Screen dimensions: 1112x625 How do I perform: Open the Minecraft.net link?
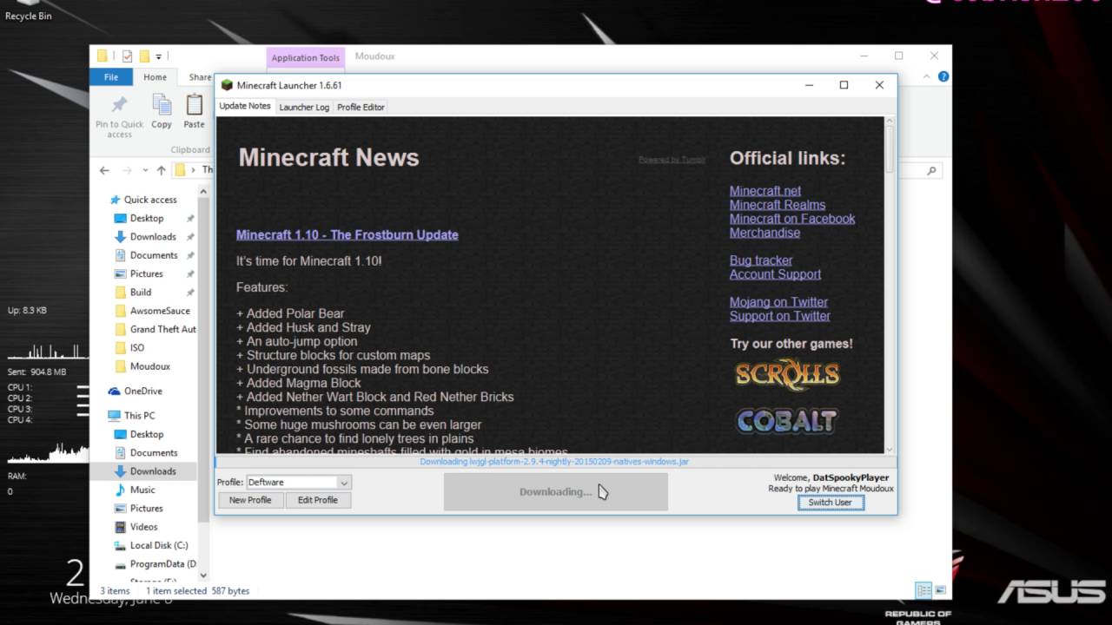(x=765, y=191)
